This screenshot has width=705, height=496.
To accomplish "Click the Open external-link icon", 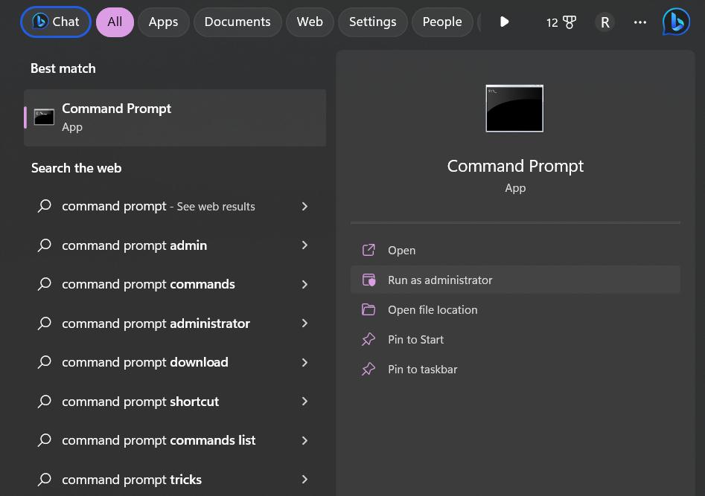I will coord(369,250).
